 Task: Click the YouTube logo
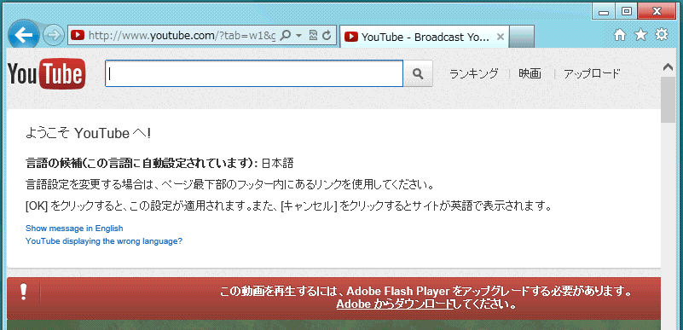coord(46,73)
